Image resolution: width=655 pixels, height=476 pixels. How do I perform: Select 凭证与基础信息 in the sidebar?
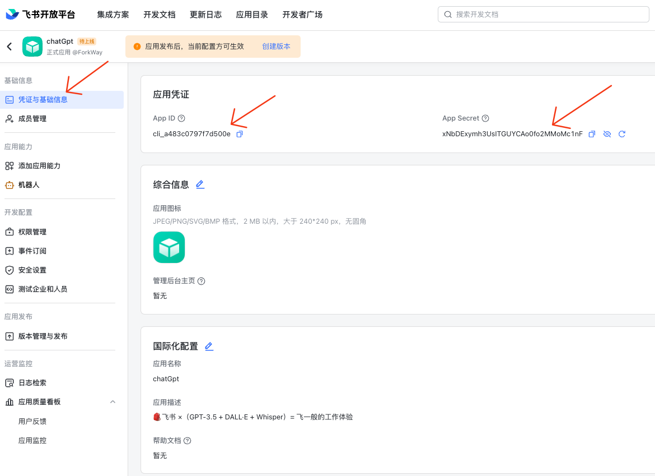(x=62, y=100)
